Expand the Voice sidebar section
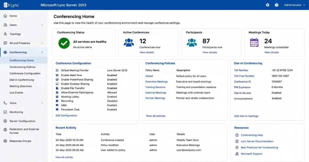Screen dimensions: 309x162 42,103
